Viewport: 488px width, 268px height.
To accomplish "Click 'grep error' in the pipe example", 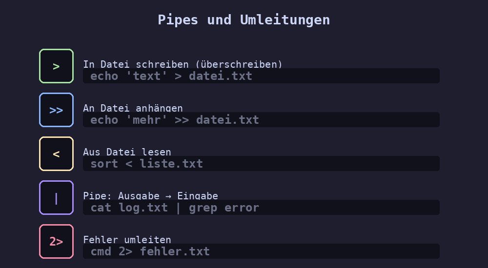I will point(224,208).
